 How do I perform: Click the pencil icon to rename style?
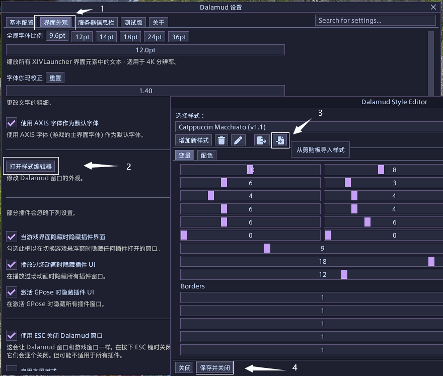click(x=238, y=140)
